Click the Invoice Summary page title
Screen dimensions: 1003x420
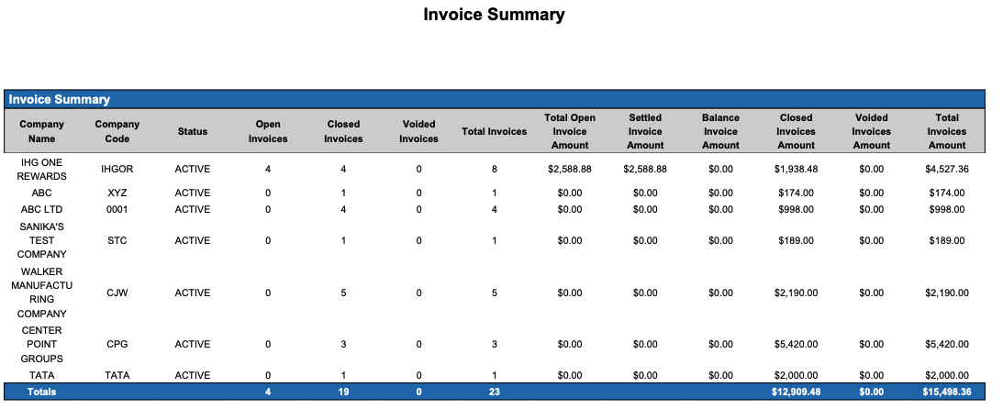[x=494, y=15]
